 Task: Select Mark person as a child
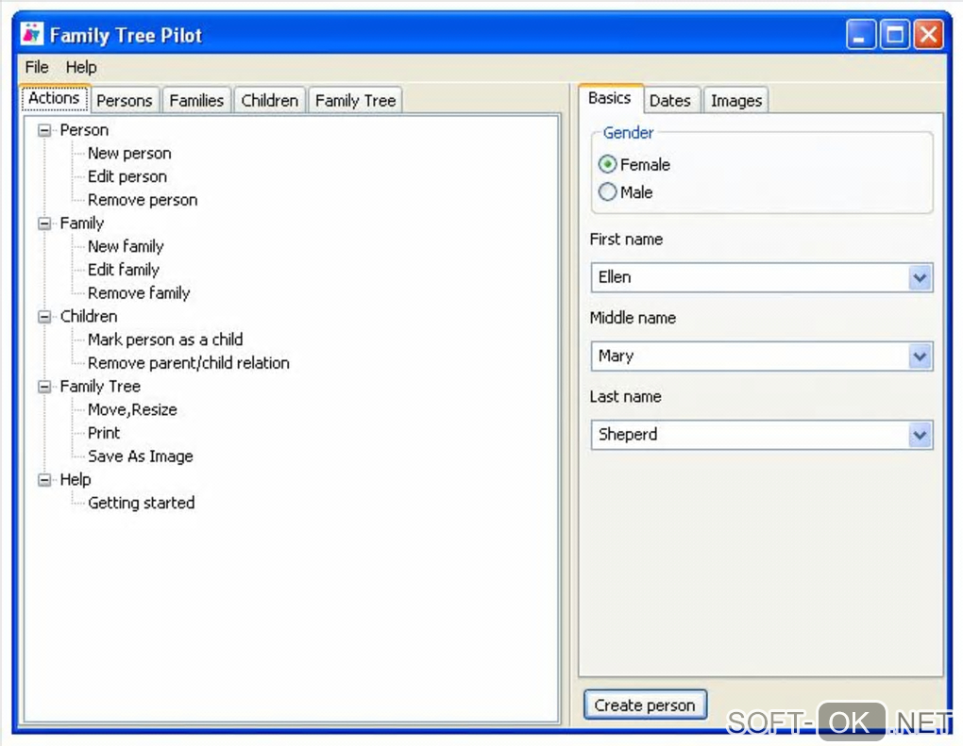tap(165, 340)
